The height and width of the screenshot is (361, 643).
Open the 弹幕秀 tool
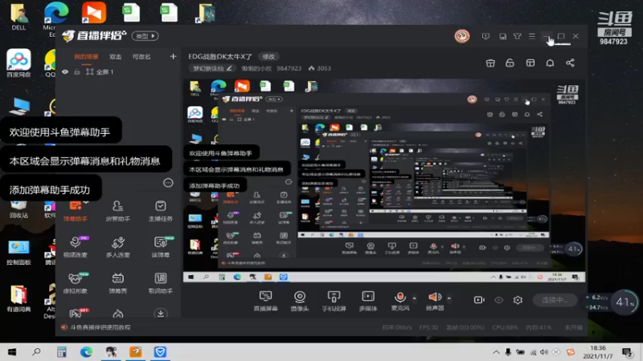pos(117,283)
